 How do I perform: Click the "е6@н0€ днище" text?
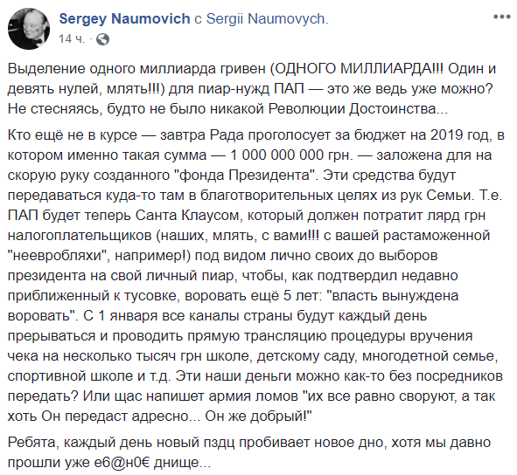146,463
